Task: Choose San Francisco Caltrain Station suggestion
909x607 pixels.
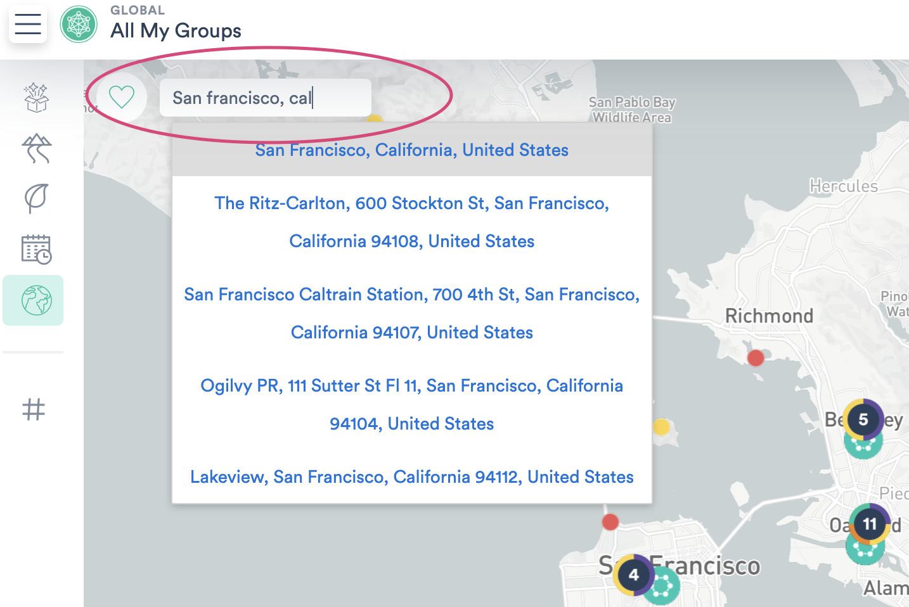Action: pos(412,313)
